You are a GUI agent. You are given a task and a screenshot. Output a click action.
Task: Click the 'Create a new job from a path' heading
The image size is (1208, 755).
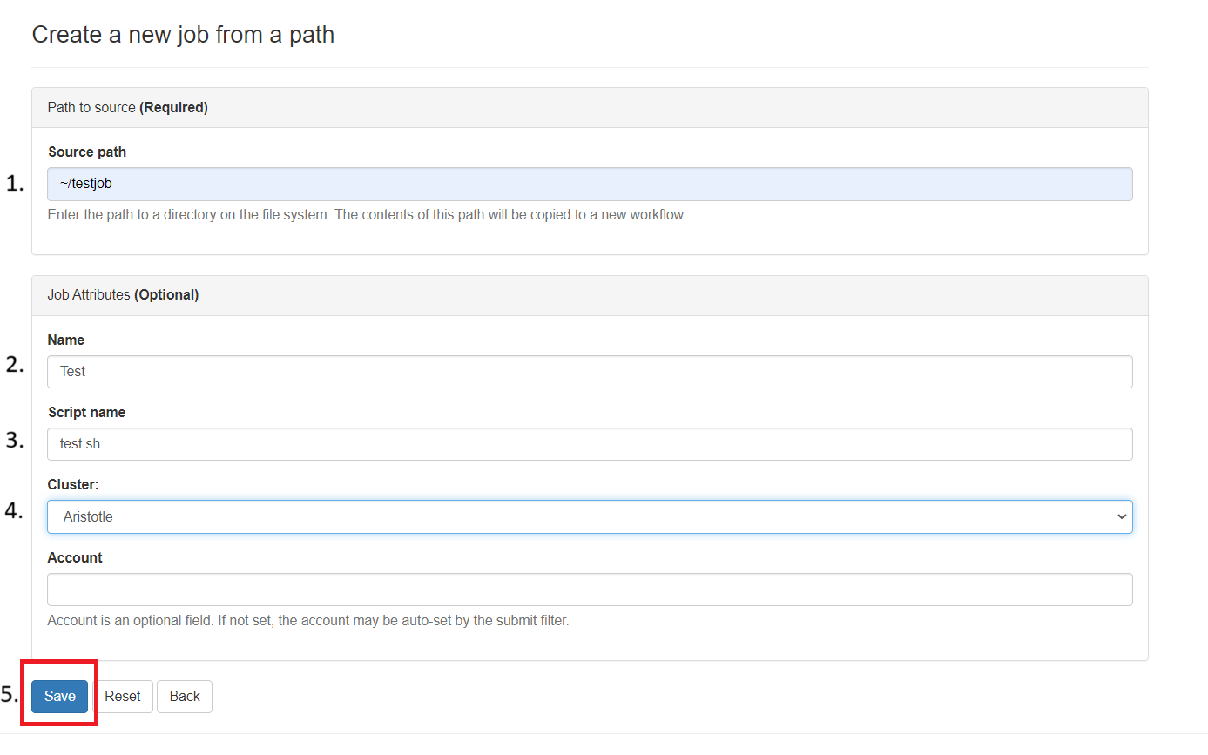coord(183,35)
